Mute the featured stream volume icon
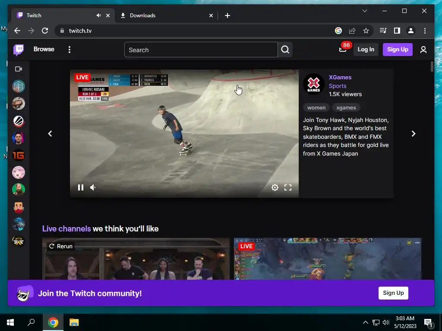 pos(93,187)
